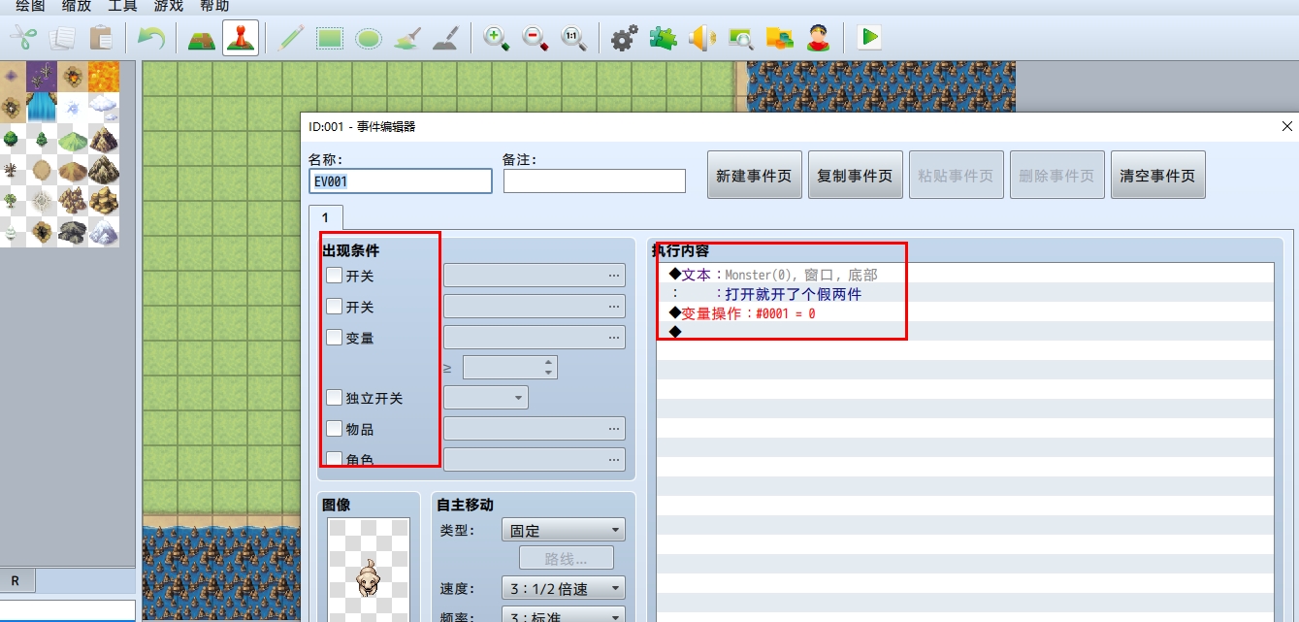Tick the 物品 condition checkbox

(334, 429)
